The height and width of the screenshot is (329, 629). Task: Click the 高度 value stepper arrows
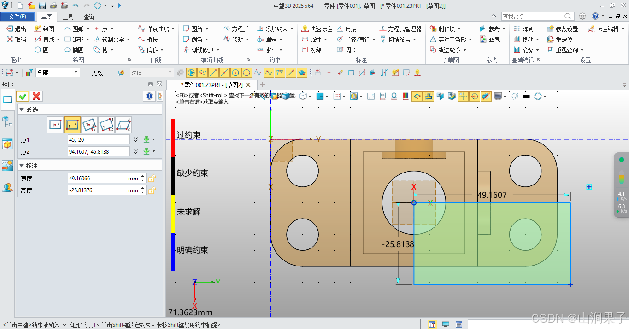(143, 190)
